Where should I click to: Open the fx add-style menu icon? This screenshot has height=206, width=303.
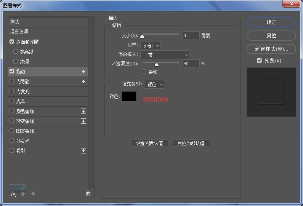click(13, 194)
